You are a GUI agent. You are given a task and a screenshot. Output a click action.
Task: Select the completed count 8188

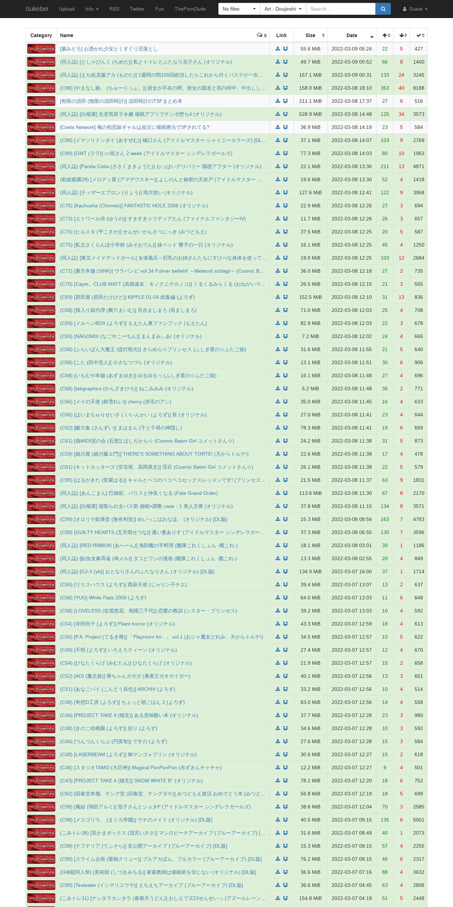pyautogui.click(x=419, y=88)
